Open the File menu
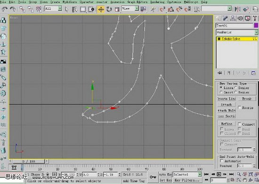259x184 pixels. [3, 2]
